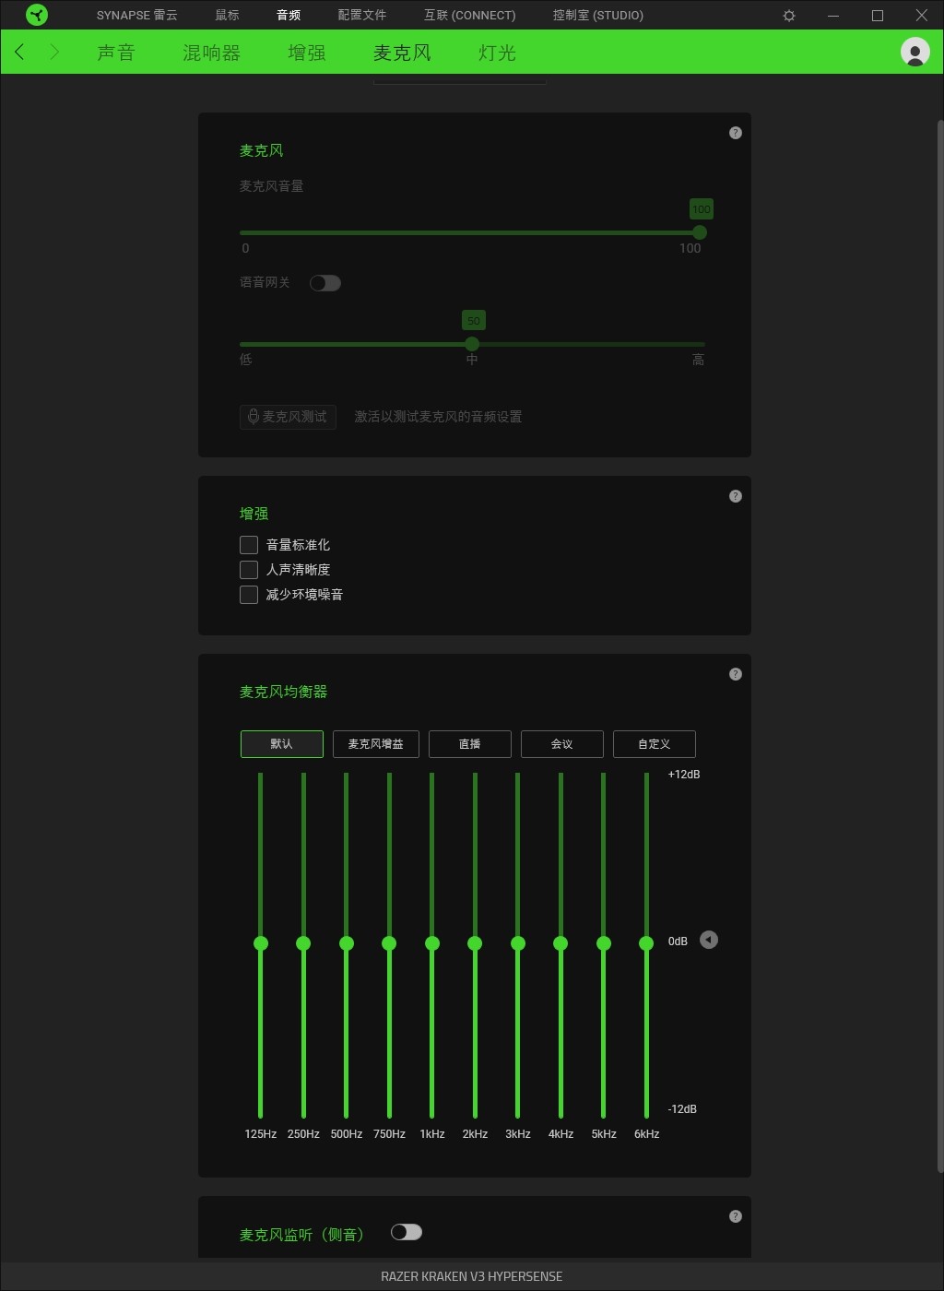Screen dimensions: 944x1291
Task: Open the 音频 top menu
Action: 289,16
